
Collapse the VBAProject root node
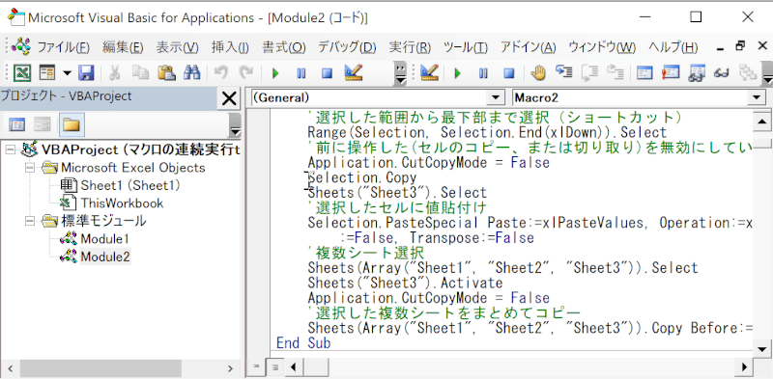click(x=11, y=149)
